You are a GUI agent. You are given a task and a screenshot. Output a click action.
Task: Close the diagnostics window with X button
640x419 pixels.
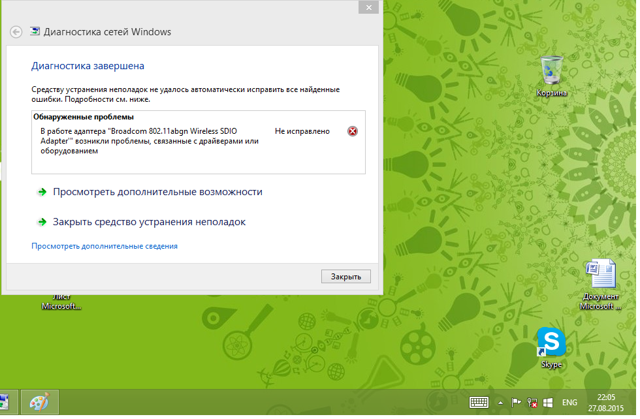coord(368,7)
